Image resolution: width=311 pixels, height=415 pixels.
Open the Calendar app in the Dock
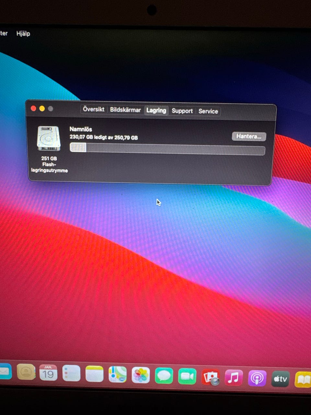(x=48, y=373)
